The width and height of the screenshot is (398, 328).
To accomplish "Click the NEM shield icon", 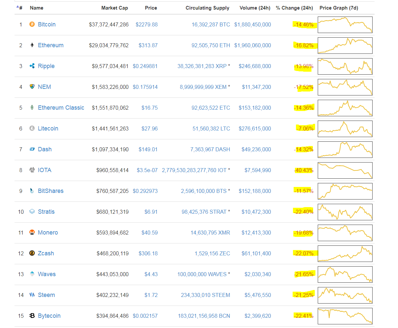I will 32,87.
